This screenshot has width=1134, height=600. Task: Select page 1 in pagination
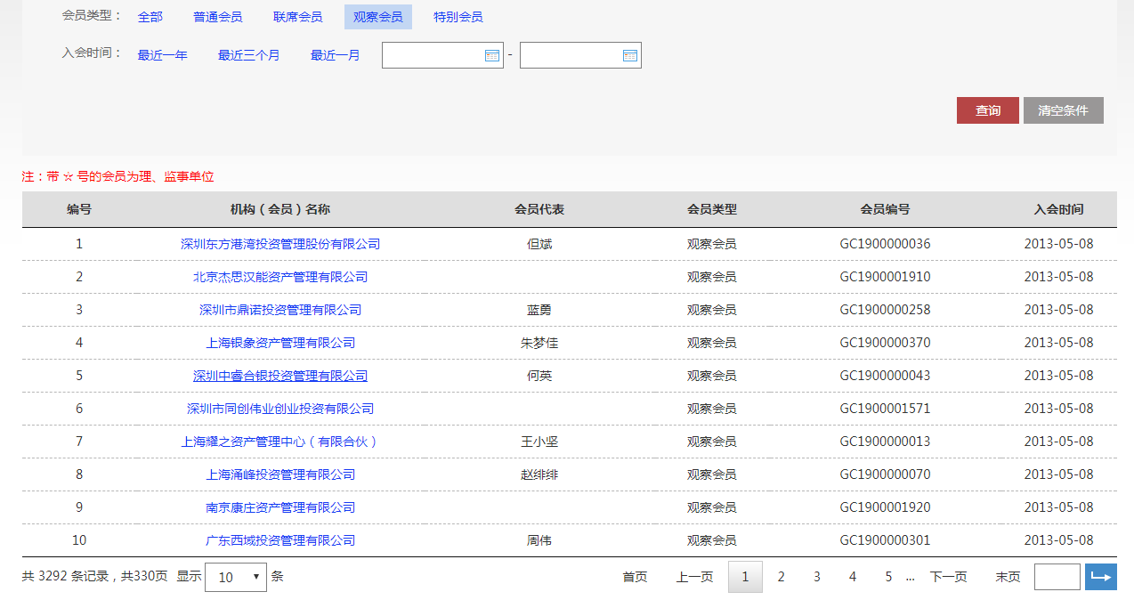point(746,577)
